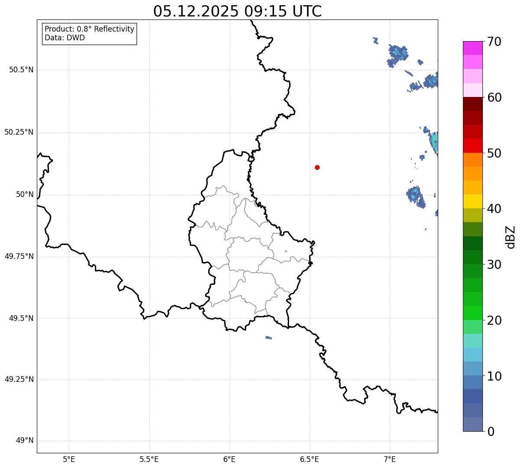Screen dimensions: 521x468
Task: Click the 49.75°N latitude label
Action: click(19, 256)
